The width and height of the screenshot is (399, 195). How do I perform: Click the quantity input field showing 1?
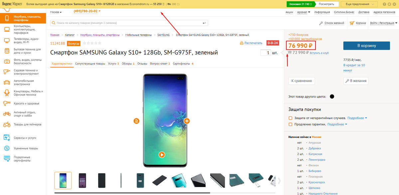click(266, 53)
